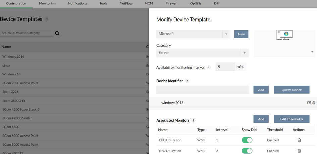Expand the device image dropdown arrow

coord(312,52)
